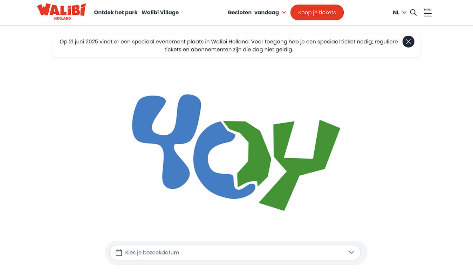The height and width of the screenshot is (280, 473).
Task: Click the MENU label text
Action: pos(428,9)
